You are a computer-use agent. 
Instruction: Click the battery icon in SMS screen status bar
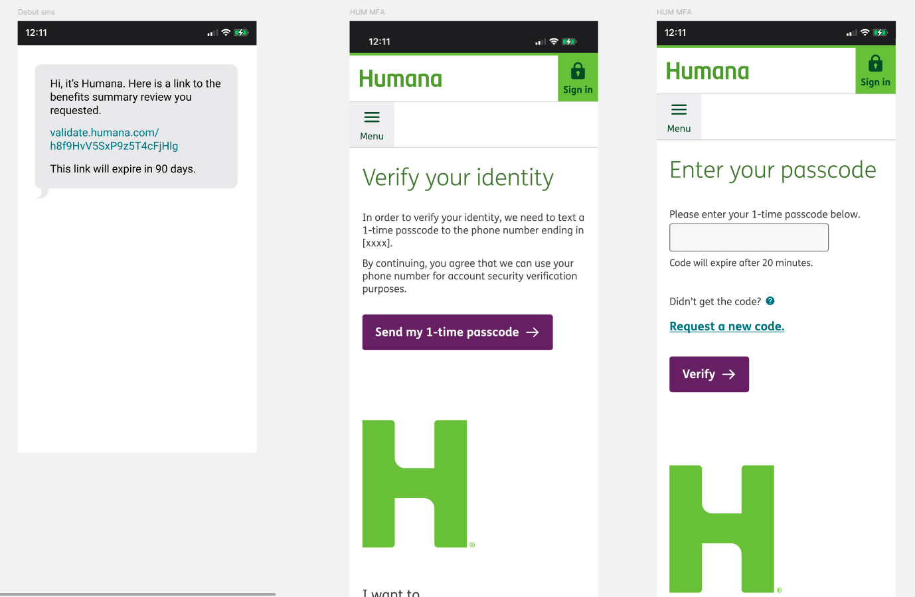pyautogui.click(x=241, y=33)
